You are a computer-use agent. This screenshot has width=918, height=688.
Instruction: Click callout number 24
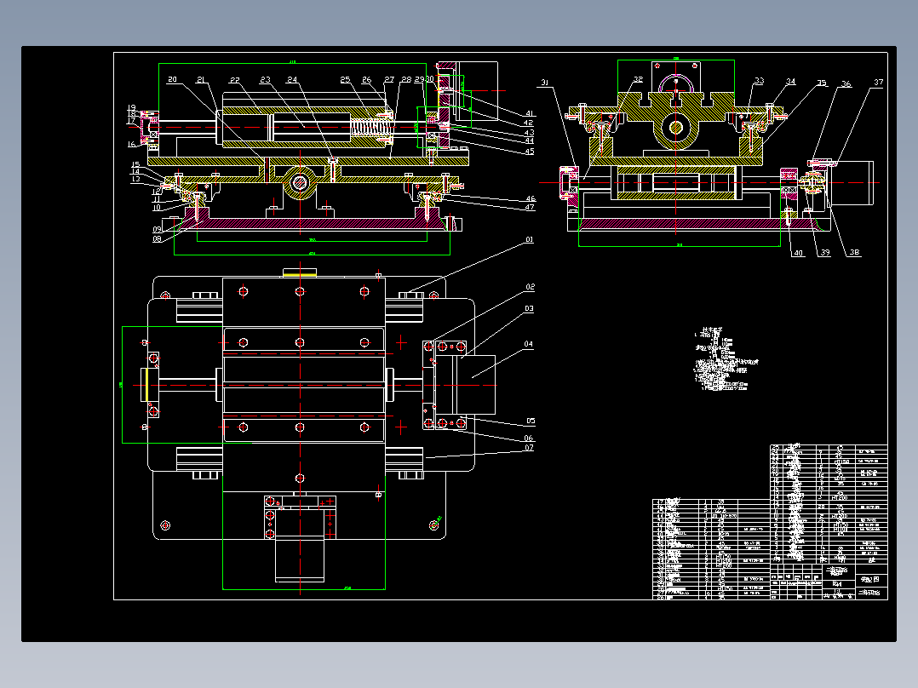tap(292, 80)
